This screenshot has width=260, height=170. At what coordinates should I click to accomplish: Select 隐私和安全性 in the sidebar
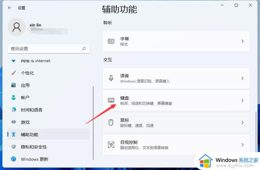point(48,147)
